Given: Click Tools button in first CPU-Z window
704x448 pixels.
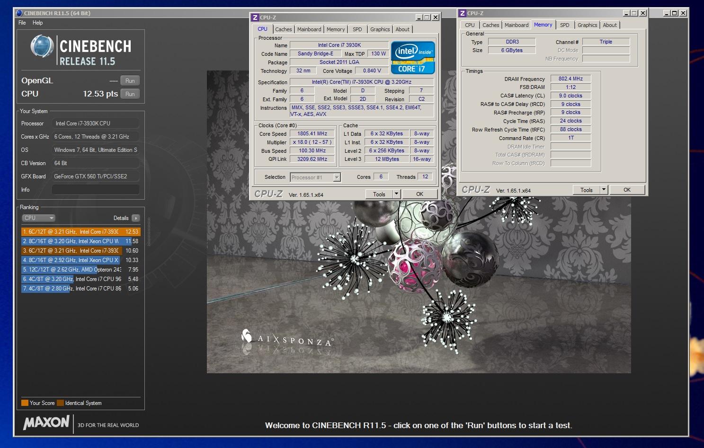Looking at the screenshot, I should [379, 194].
